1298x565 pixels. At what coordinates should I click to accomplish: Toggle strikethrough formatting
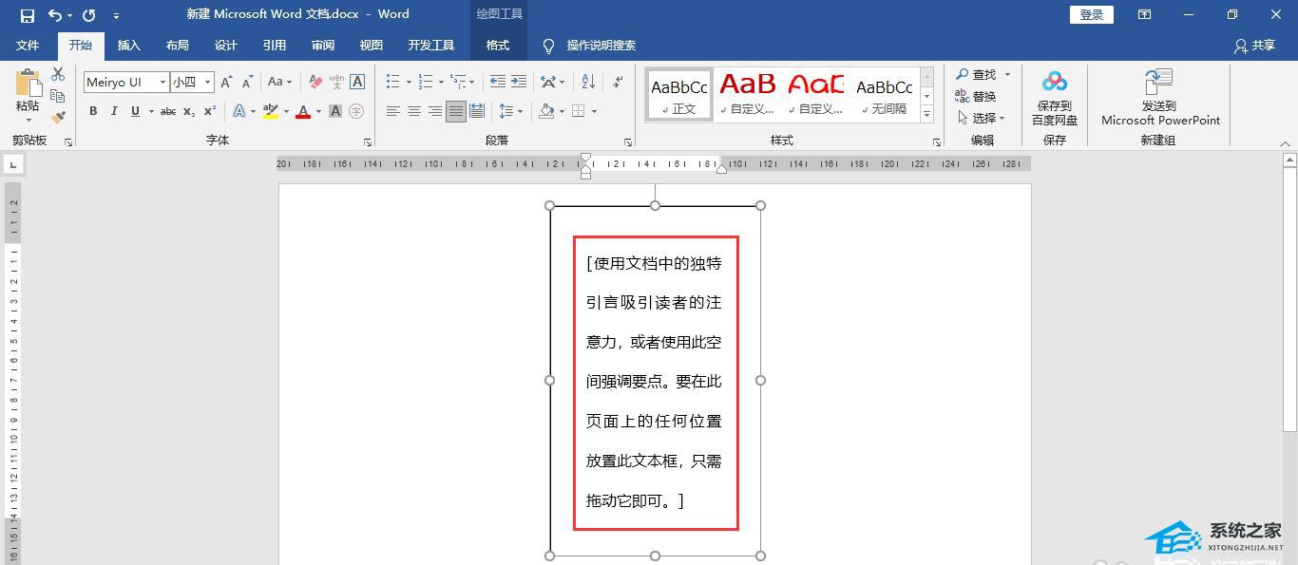point(168,111)
